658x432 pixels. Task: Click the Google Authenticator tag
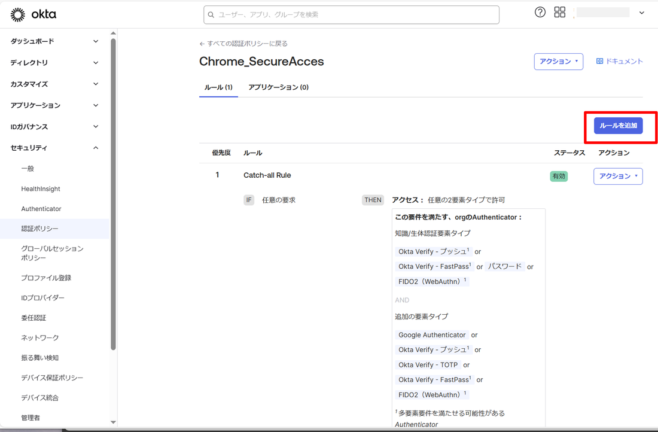pos(432,335)
